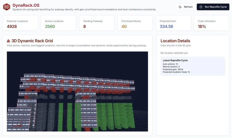The image size is (232, 138).
Task: Click the 'Click any bin in the 3D grid.' hint
Action: (x=176, y=46)
